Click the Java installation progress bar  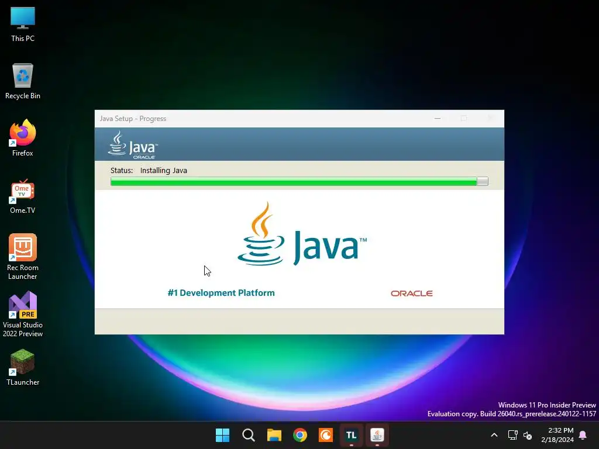(x=299, y=181)
